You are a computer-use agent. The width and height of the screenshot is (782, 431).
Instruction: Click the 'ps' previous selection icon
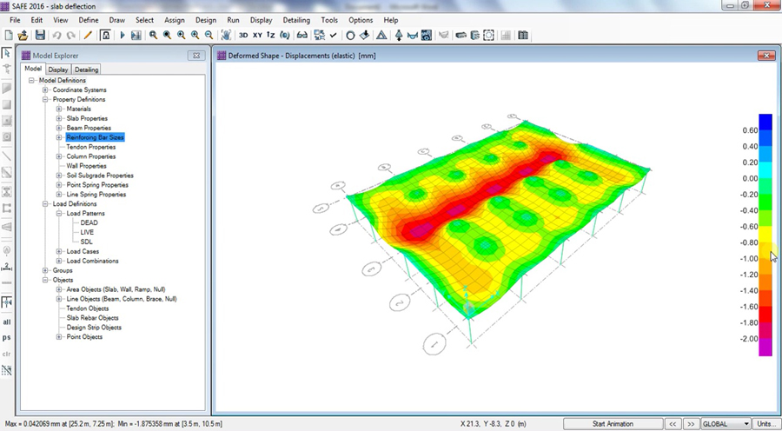click(7, 337)
